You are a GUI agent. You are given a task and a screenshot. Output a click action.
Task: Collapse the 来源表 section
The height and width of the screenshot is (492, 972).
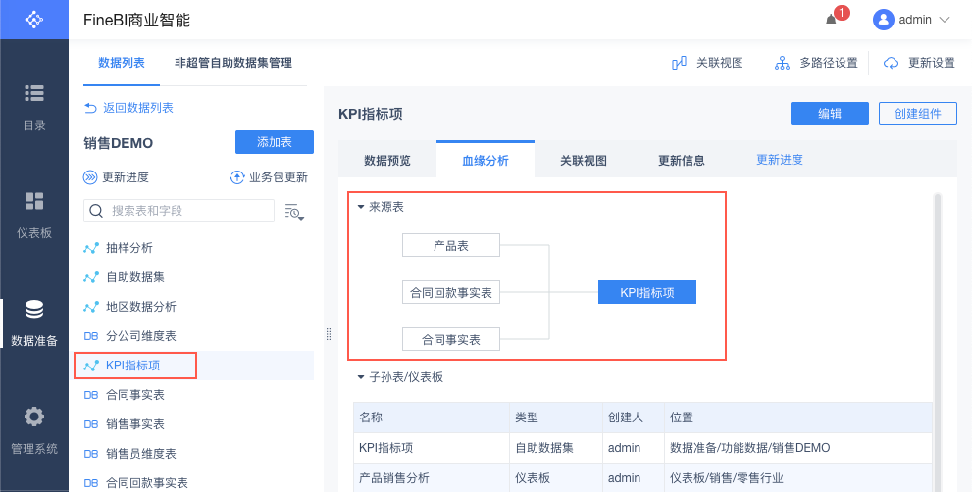coord(361,207)
